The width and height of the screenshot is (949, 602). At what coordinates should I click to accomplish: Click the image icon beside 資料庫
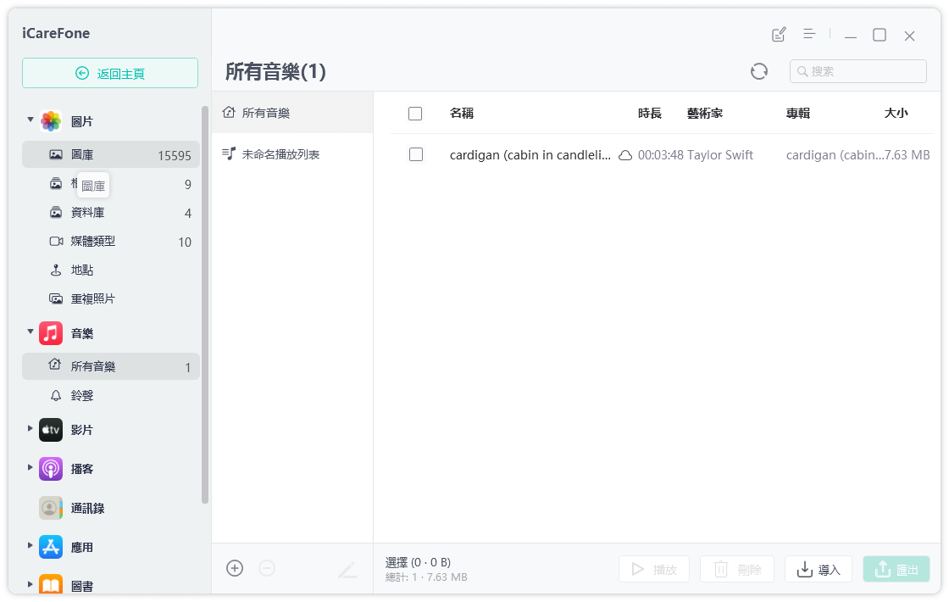pyautogui.click(x=56, y=213)
